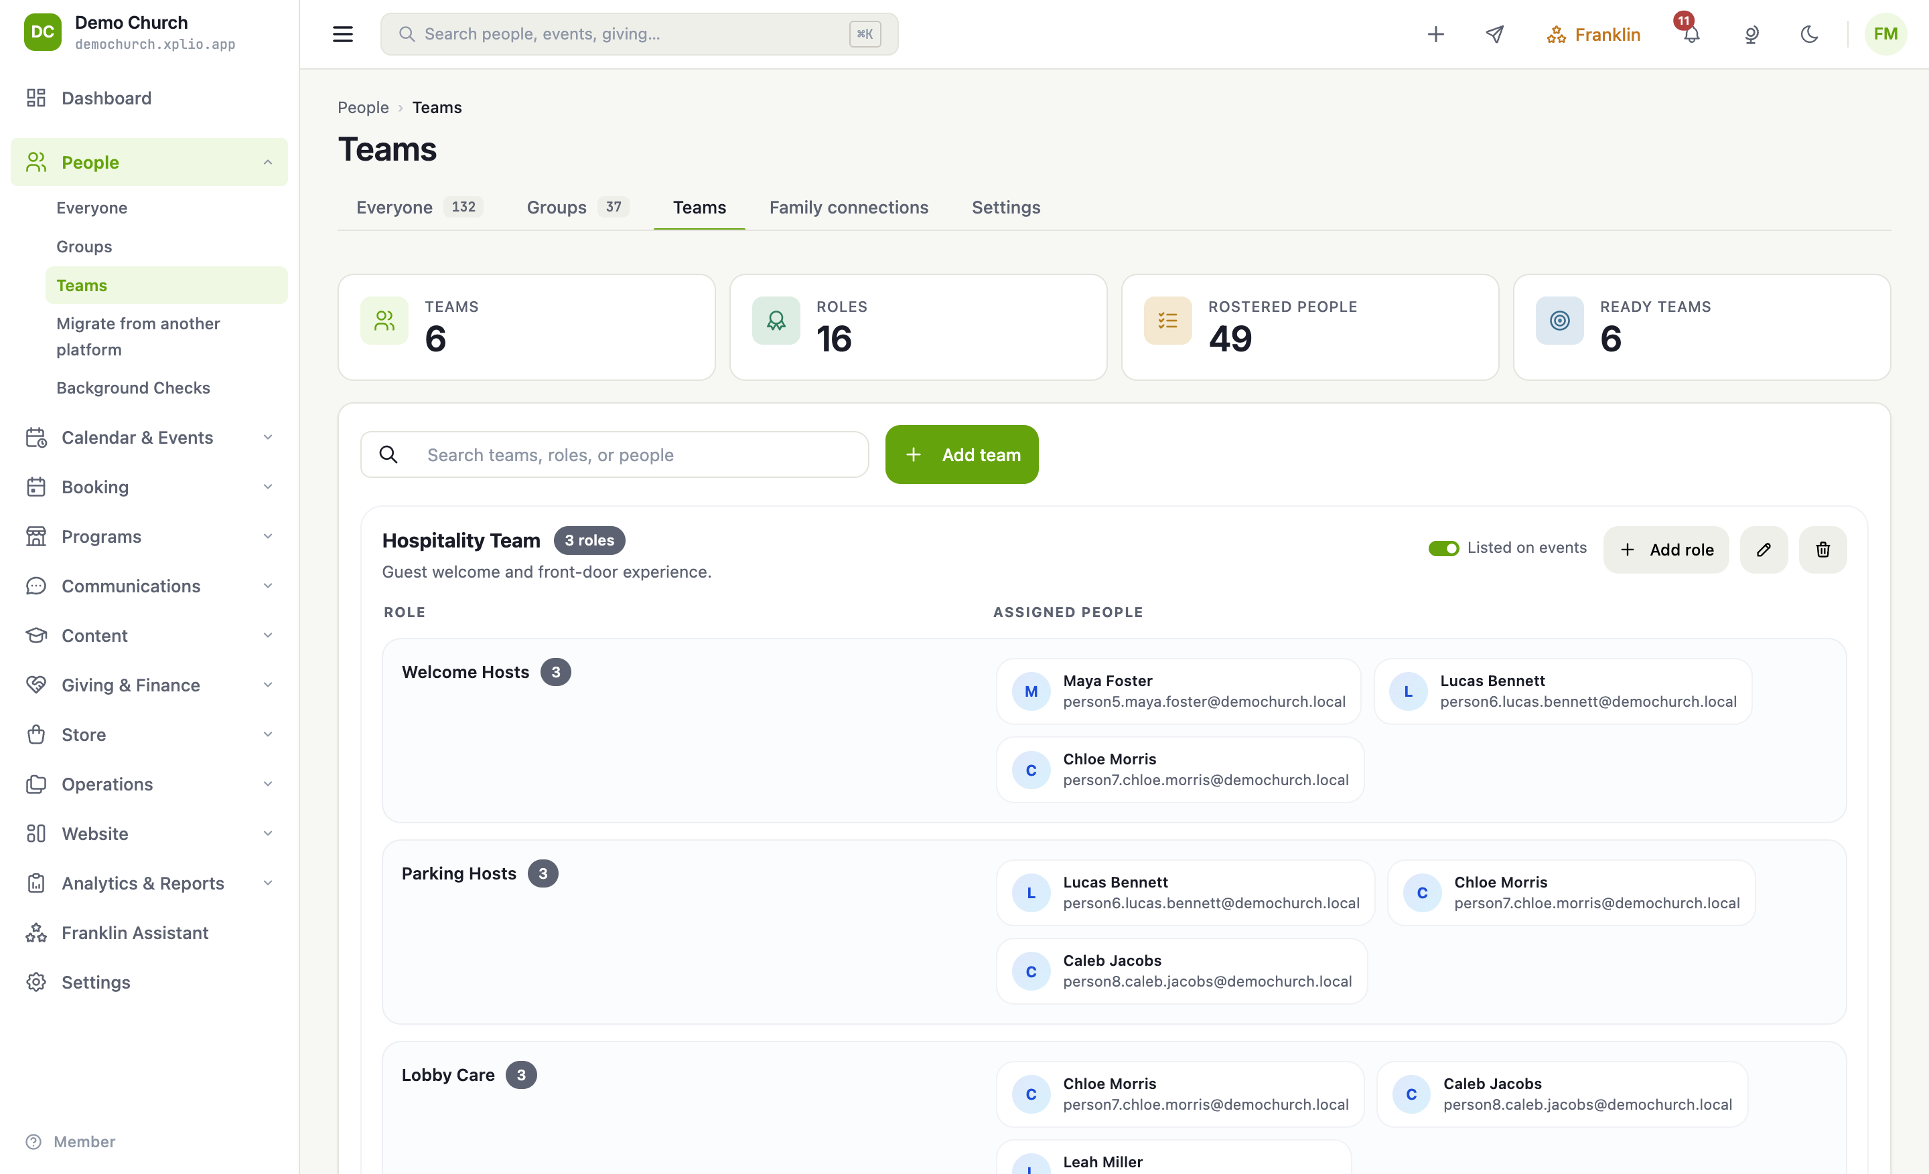Screen dimensions: 1929x1174
Task: Click the DC church logo
Action: click(42, 32)
